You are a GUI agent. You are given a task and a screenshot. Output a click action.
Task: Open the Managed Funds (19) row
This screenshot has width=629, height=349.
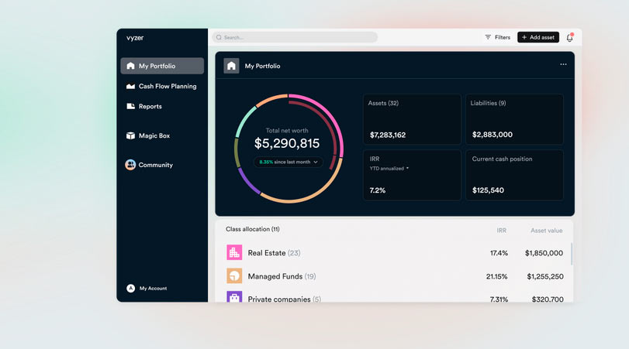pos(395,276)
